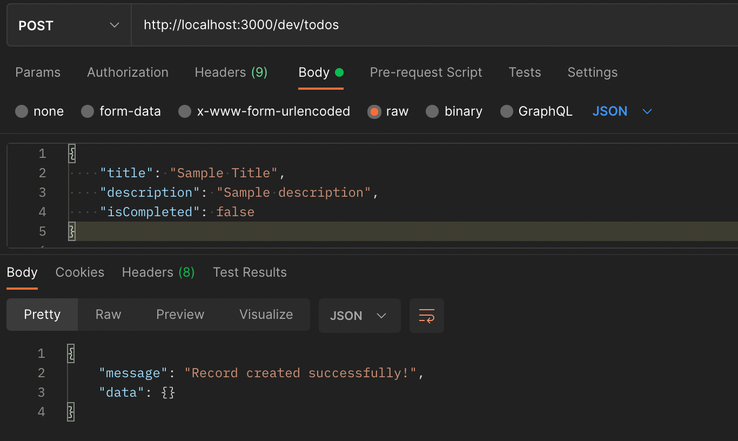
Task: Select the raw body radio button
Action: coord(374,111)
